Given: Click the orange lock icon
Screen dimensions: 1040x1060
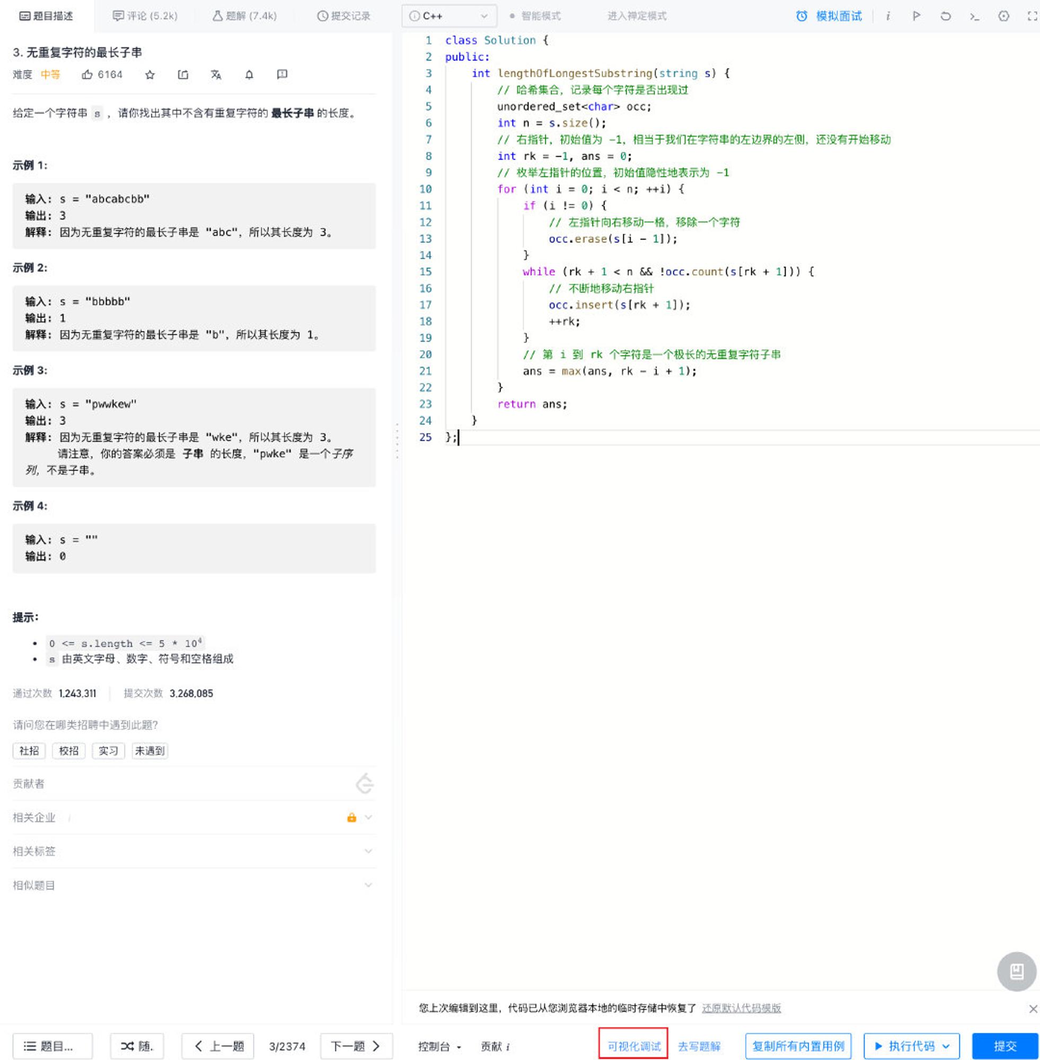Looking at the screenshot, I should click(352, 818).
